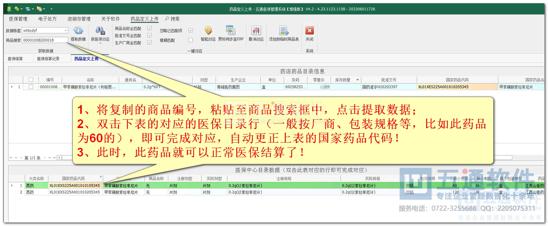Viewport: 548px width, 226px height.
Task: Check row 1 checkbox for 00001008 item
Action: [x=31, y=87]
